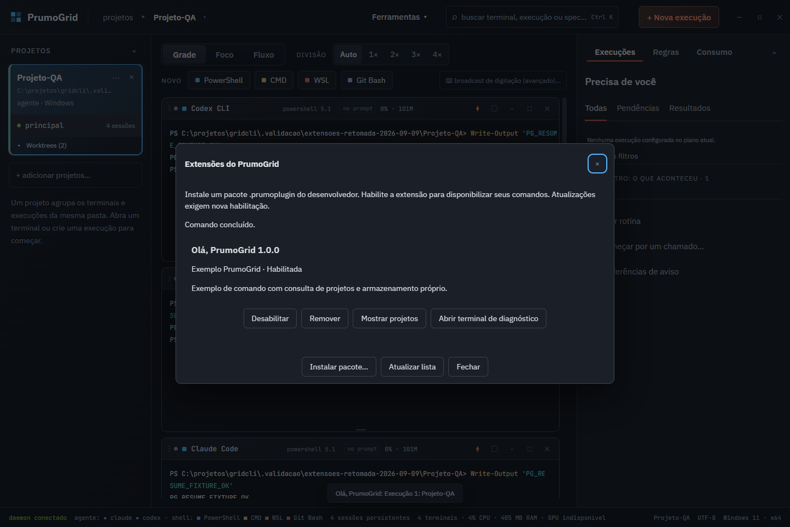The height and width of the screenshot is (527, 790).
Task: Collapse the right panel with chevron
Action: click(x=774, y=53)
